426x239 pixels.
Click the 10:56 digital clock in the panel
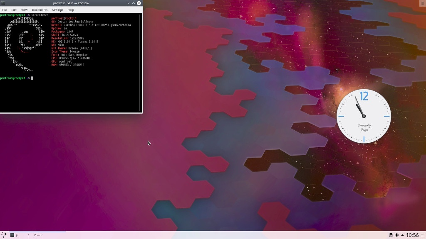pos(412,235)
